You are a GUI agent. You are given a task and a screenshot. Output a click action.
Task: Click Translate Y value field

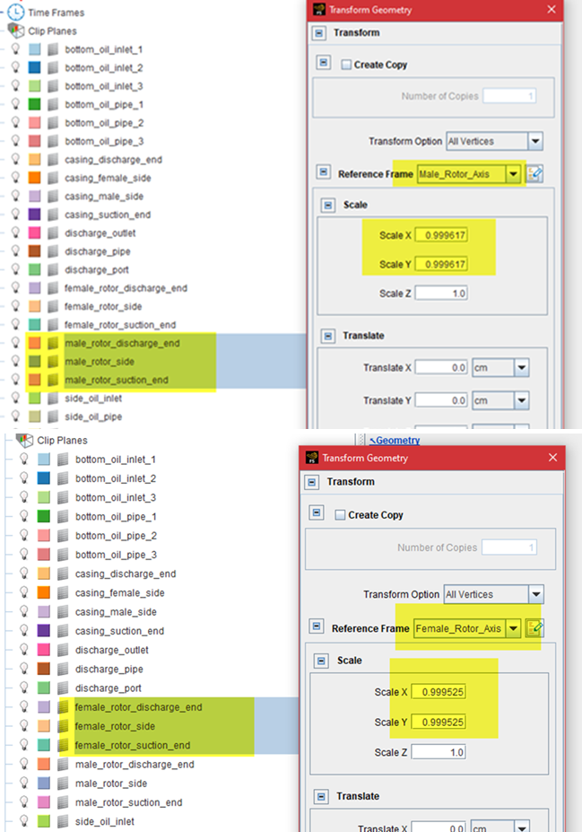[441, 400]
